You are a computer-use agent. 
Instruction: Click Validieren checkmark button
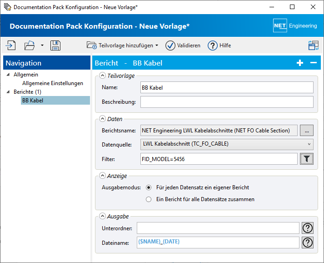click(183, 46)
